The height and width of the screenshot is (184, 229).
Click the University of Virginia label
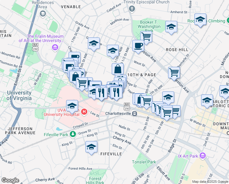[x=19, y=95]
